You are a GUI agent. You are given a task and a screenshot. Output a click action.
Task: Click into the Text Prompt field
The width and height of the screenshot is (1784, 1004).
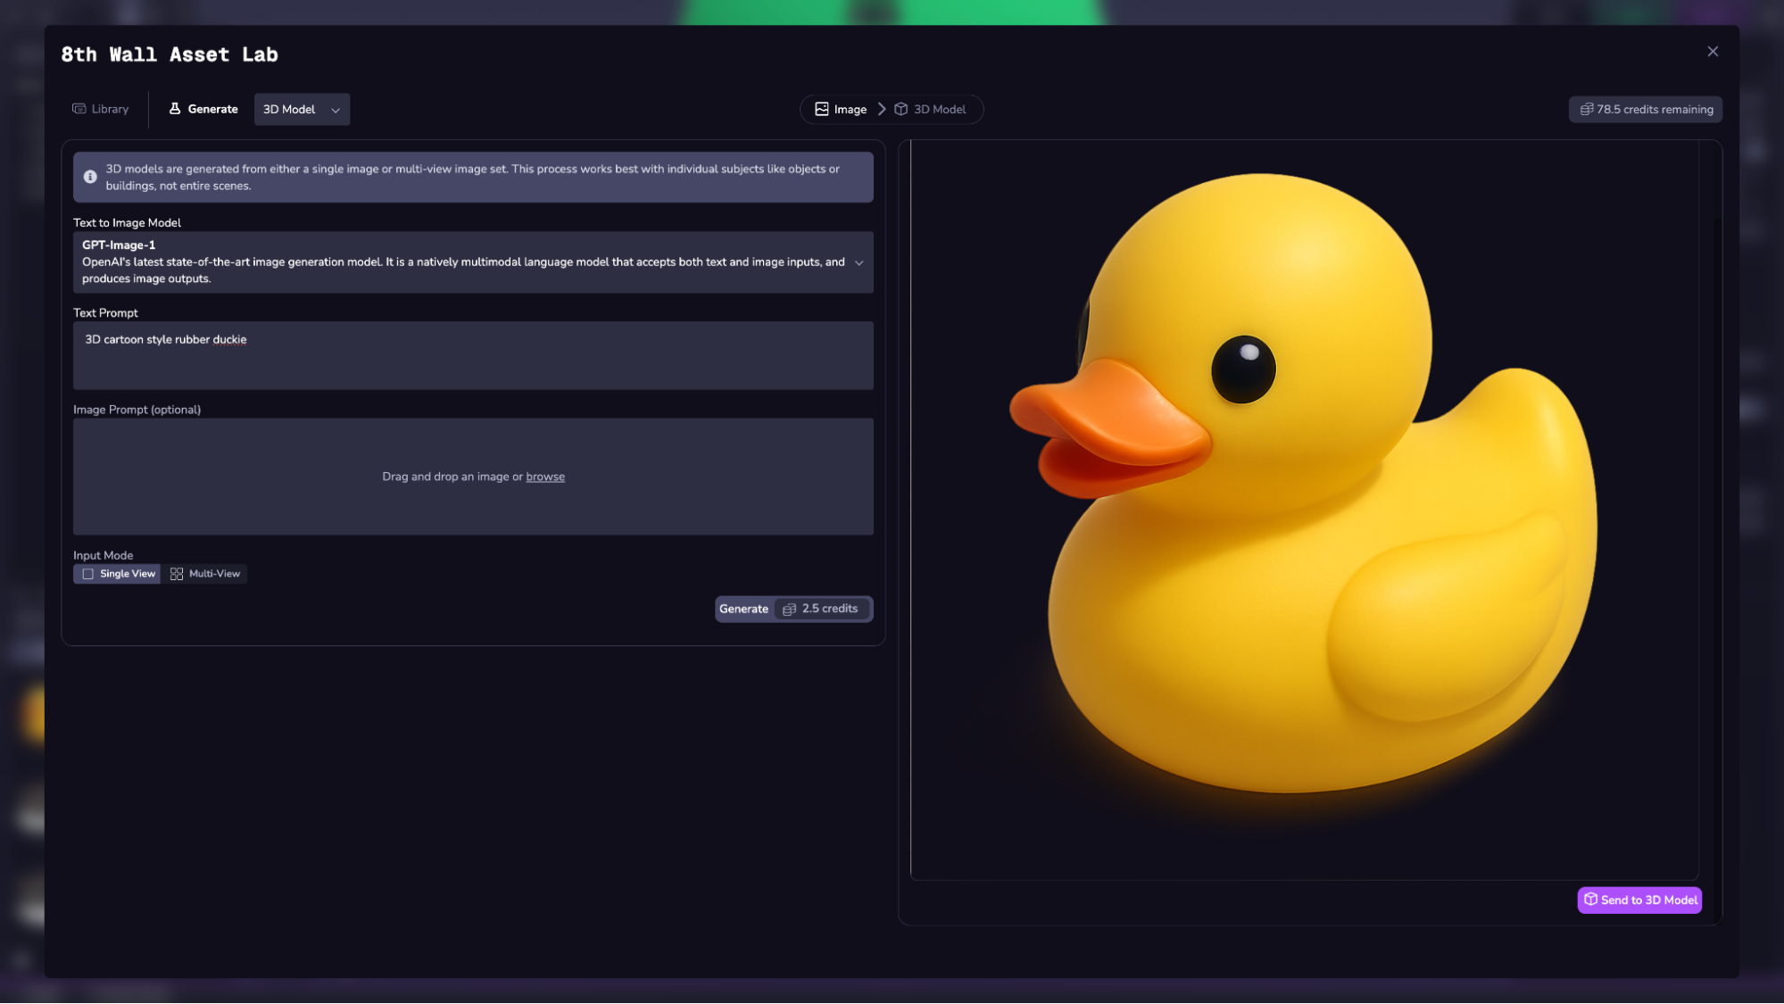click(x=473, y=355)
